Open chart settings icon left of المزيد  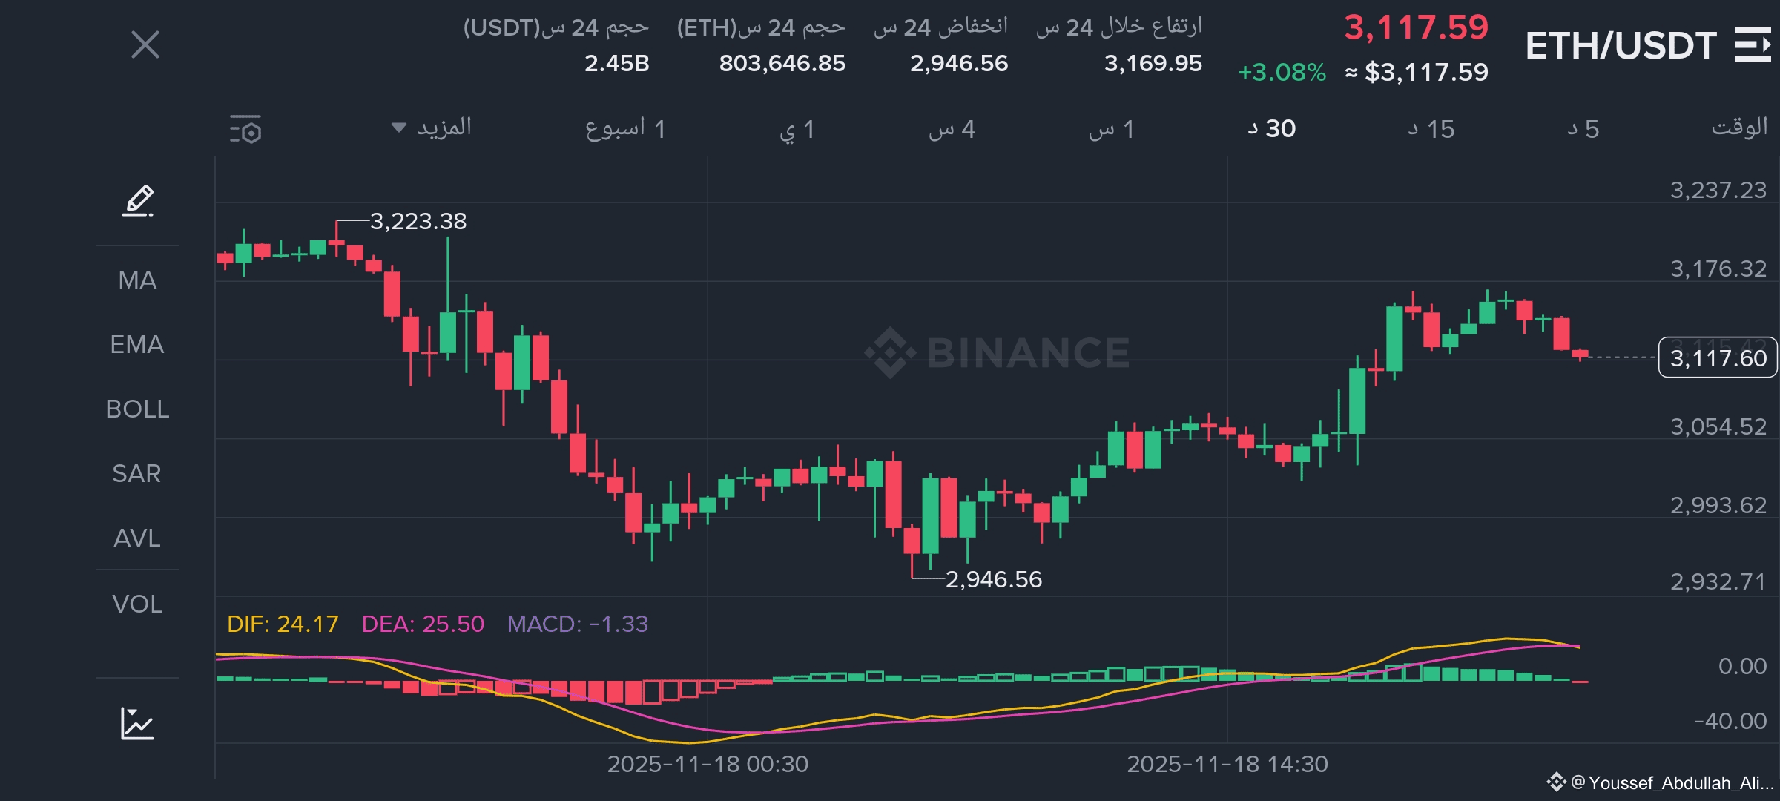coord(245,129)
